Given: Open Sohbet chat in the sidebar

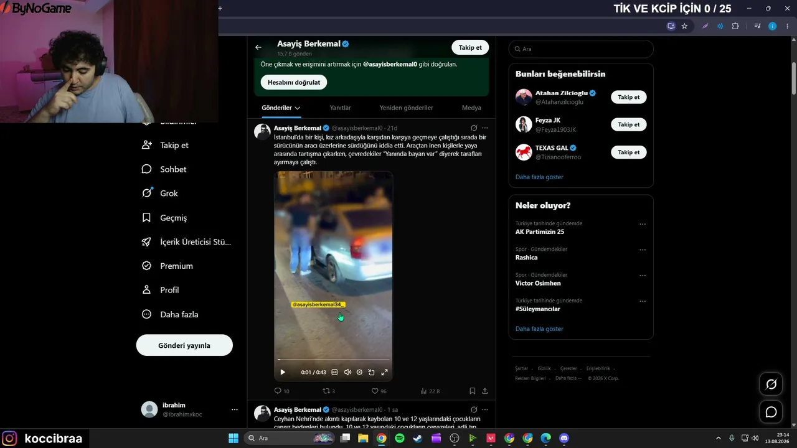Looking at the screenshot, I should pyautogui.click(x=164, y=169).
